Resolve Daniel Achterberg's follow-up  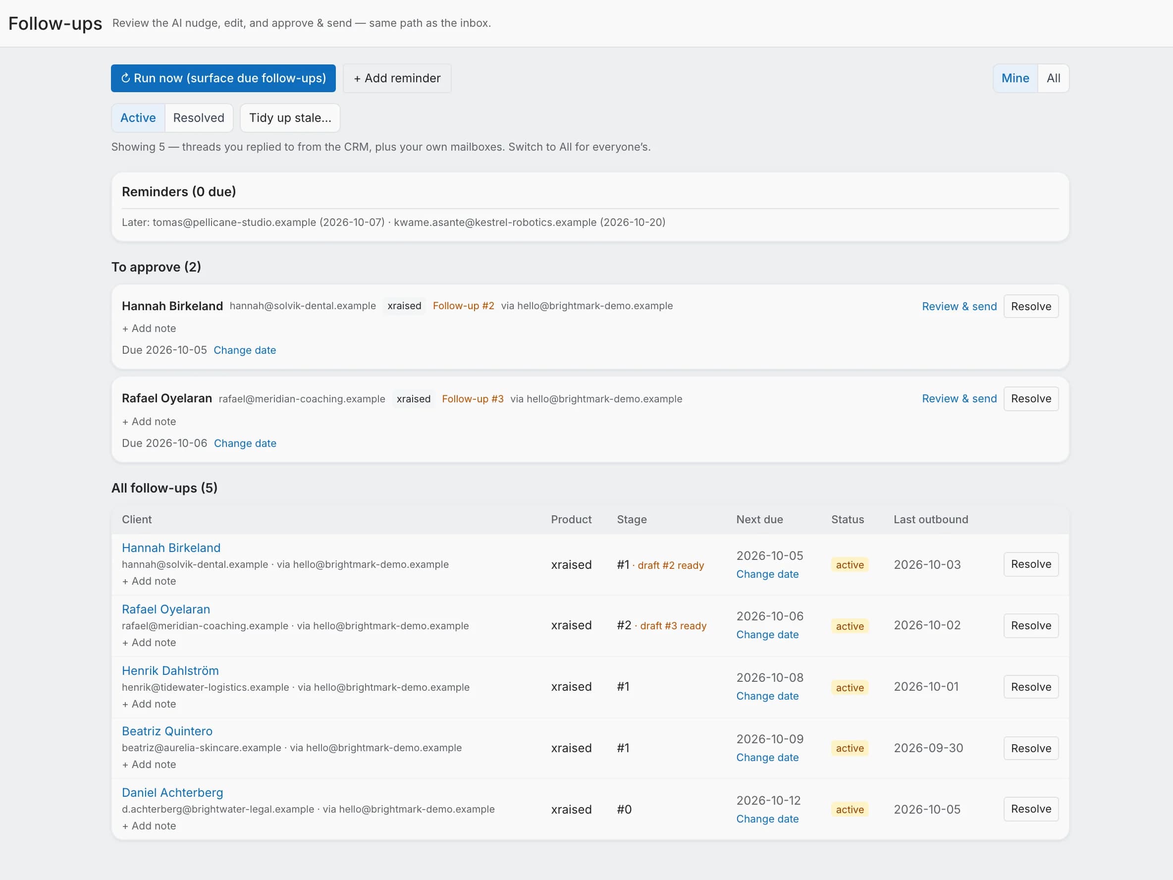1031,809
